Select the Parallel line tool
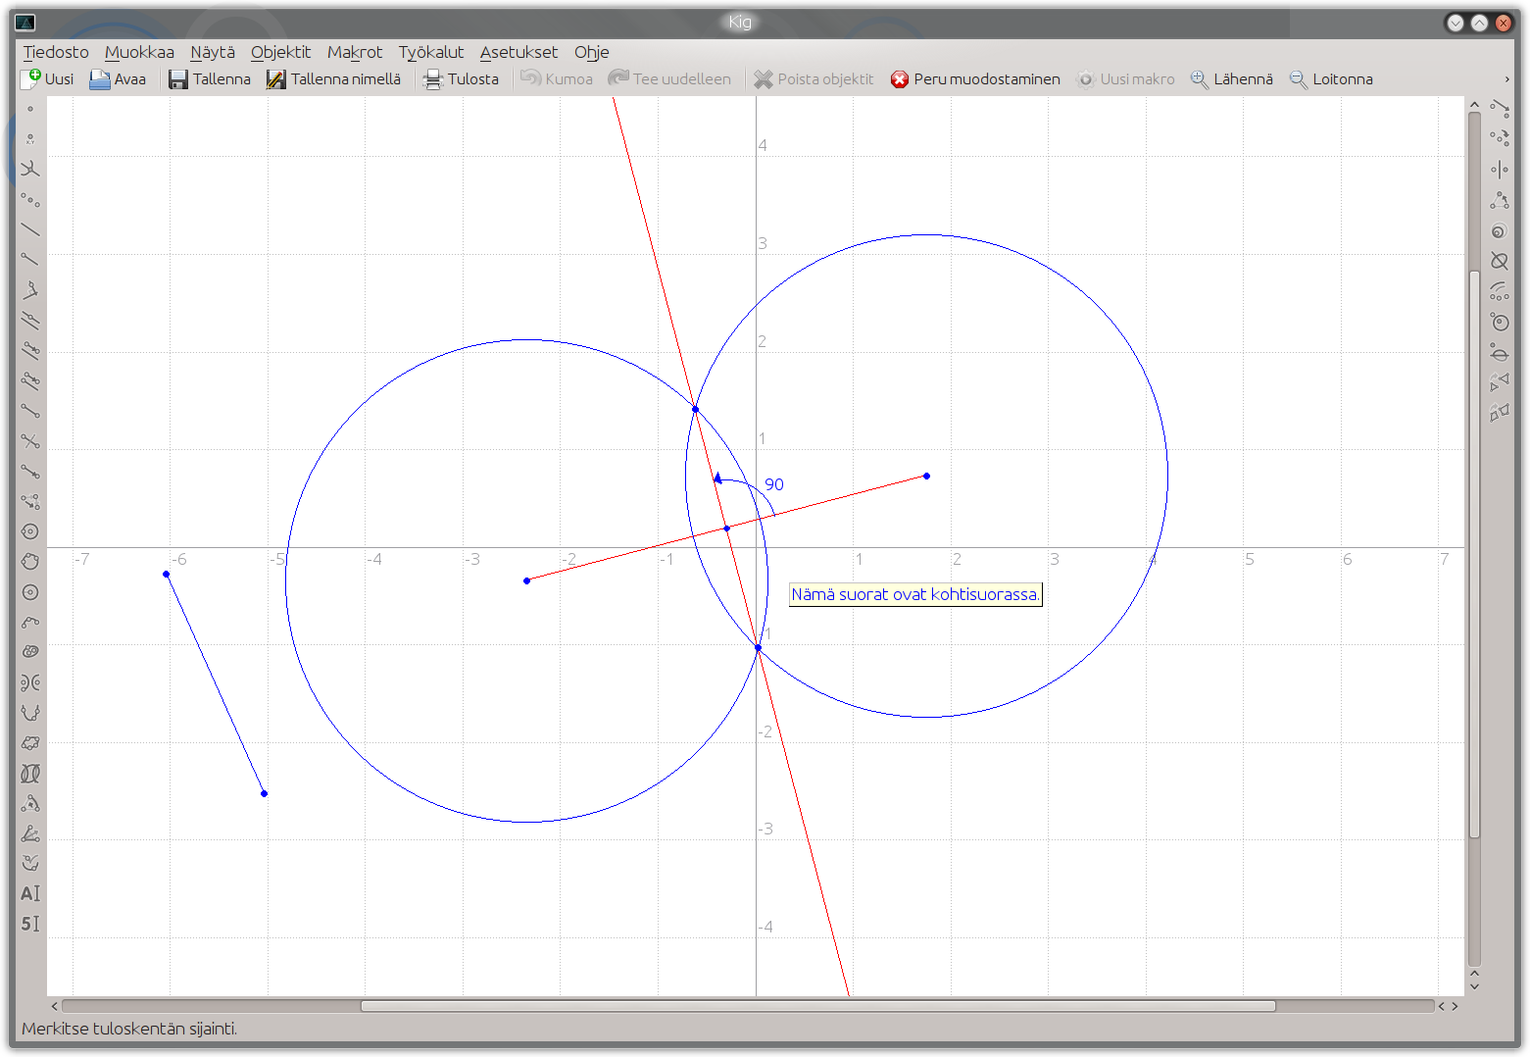This screenshot has width=1530, height=1057. pyautogui.click(x=30, y=321)
